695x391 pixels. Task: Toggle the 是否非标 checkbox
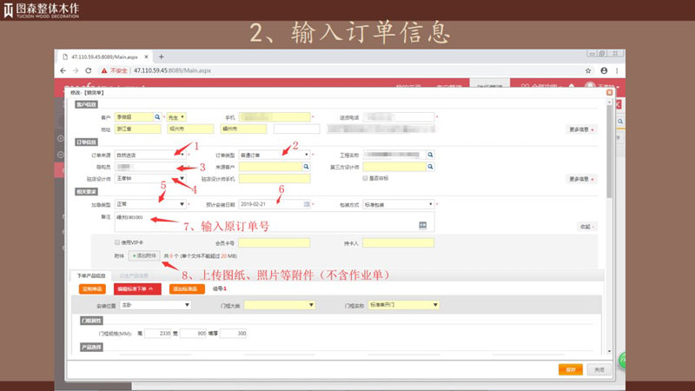pos(367,178)
